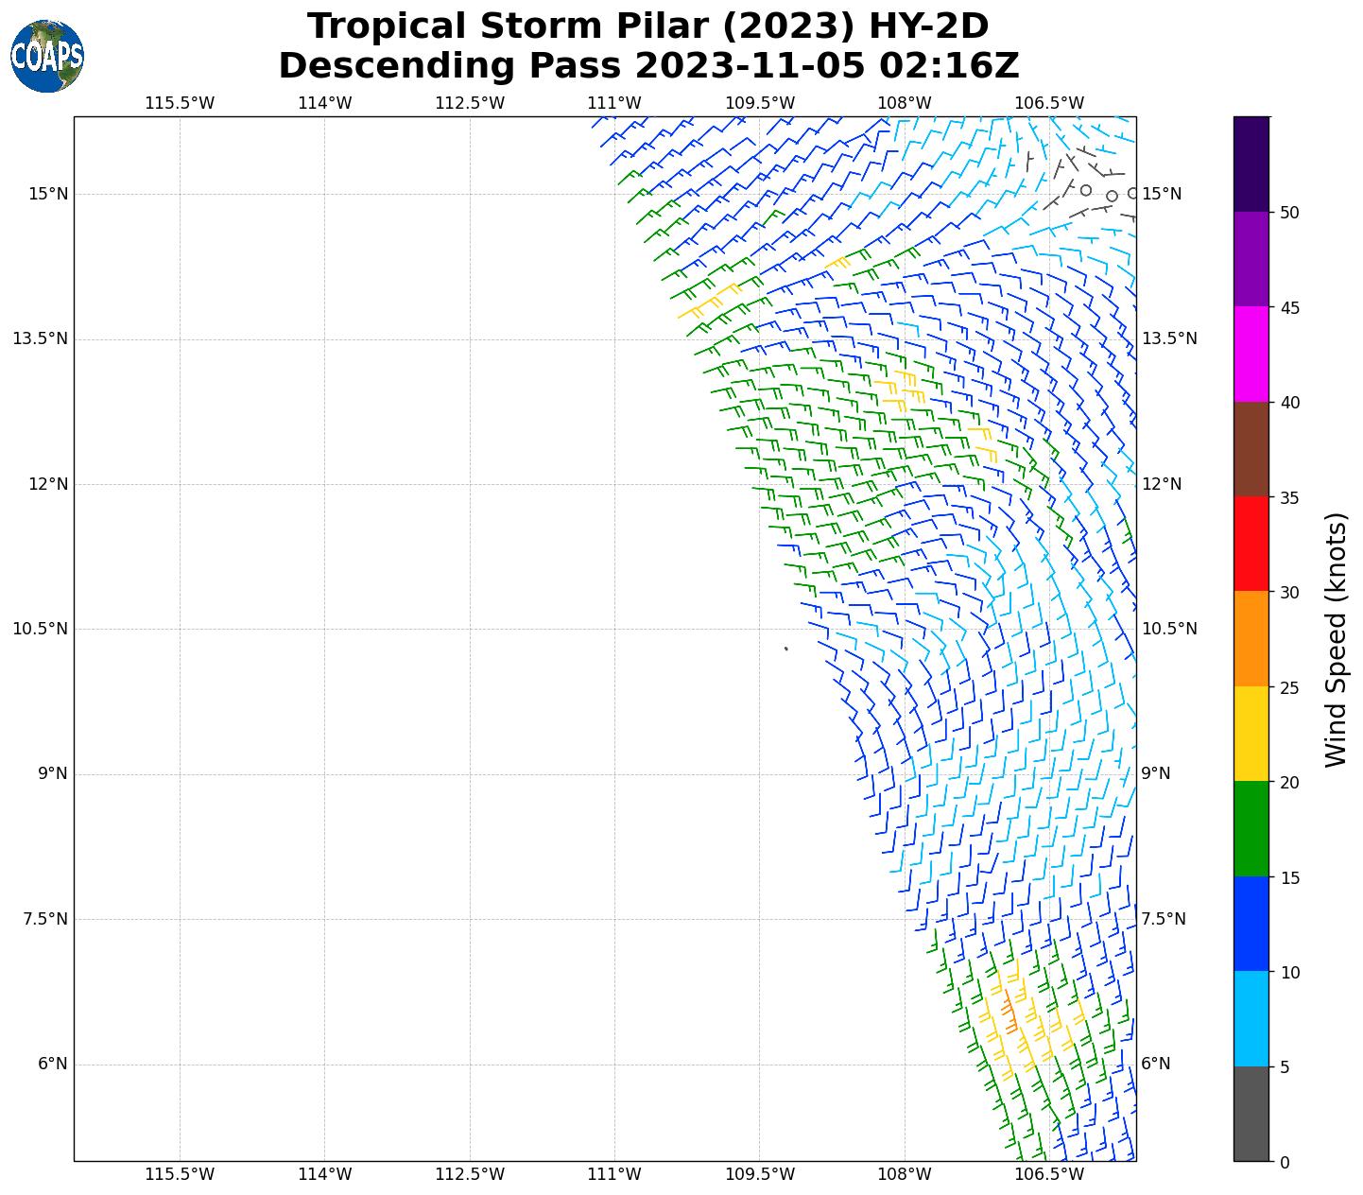Click the red 30-35 knots colorbar segment
Viewport: 1363px width, 1195px height.
click(x=1251, y=544)
